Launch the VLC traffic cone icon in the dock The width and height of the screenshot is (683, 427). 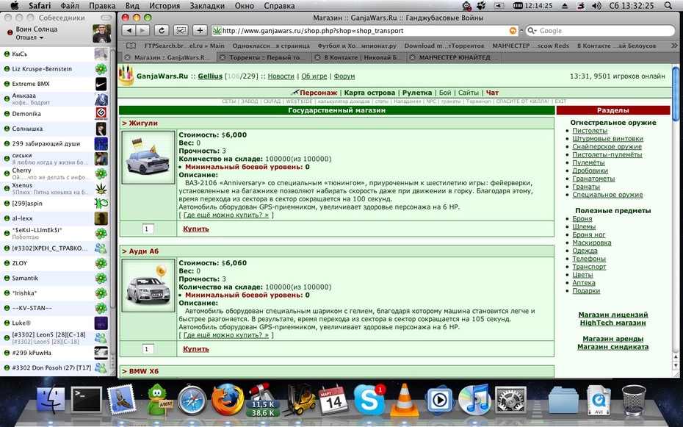(404, 400)
